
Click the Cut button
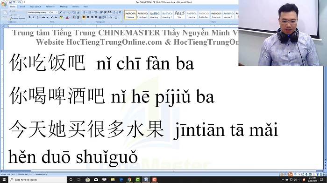coord(13,11)
